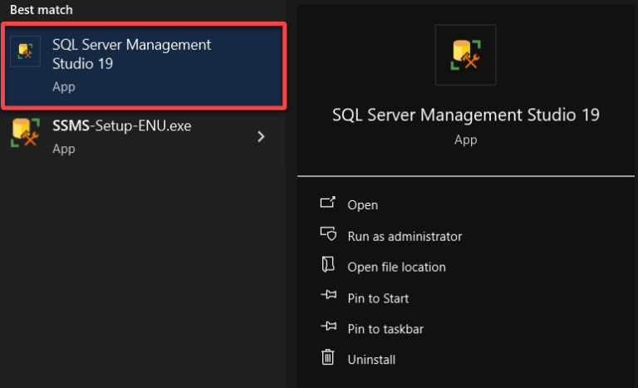Select the Uninstall text option
The image size is (638, 388).
point(371,360)
